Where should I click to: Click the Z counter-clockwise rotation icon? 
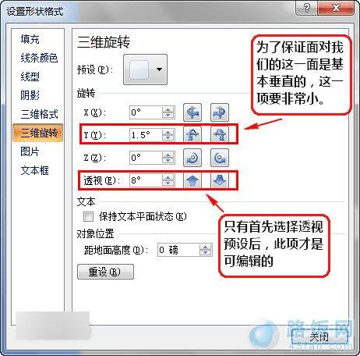click(x=220, y=158)
